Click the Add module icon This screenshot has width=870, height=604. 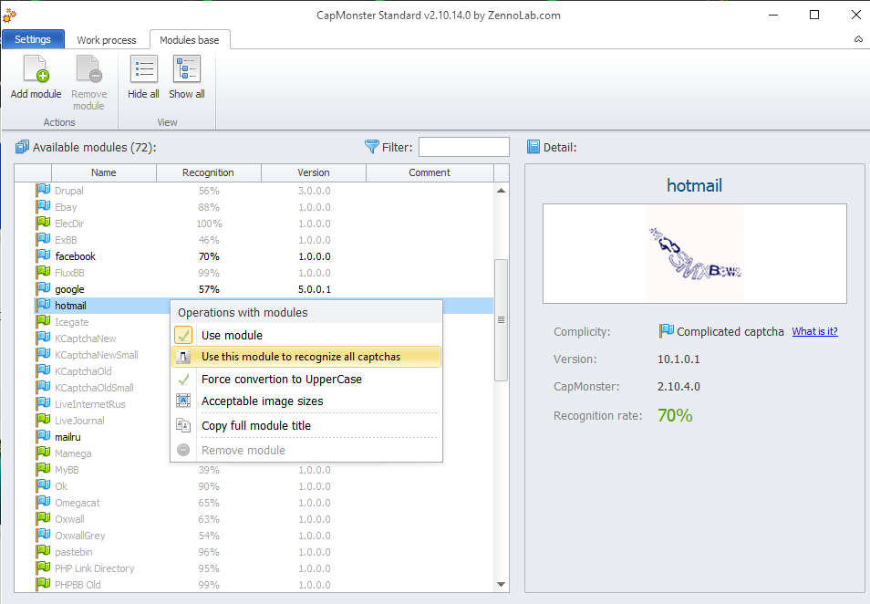[36, 68]
